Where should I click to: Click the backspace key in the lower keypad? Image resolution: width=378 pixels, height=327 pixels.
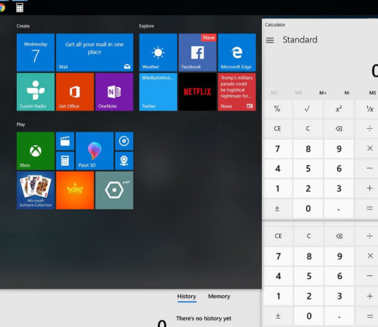coord(339,236)
